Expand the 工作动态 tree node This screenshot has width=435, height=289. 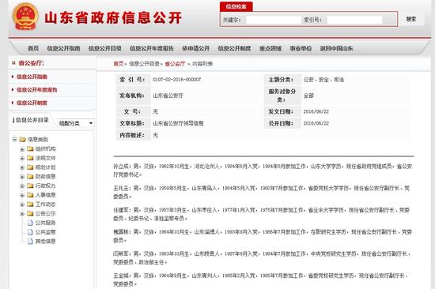[x=22, y=205]
